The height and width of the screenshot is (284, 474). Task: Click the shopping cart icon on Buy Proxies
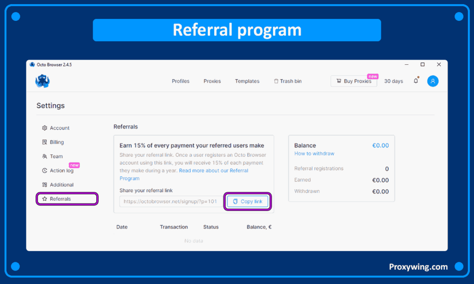339,81
